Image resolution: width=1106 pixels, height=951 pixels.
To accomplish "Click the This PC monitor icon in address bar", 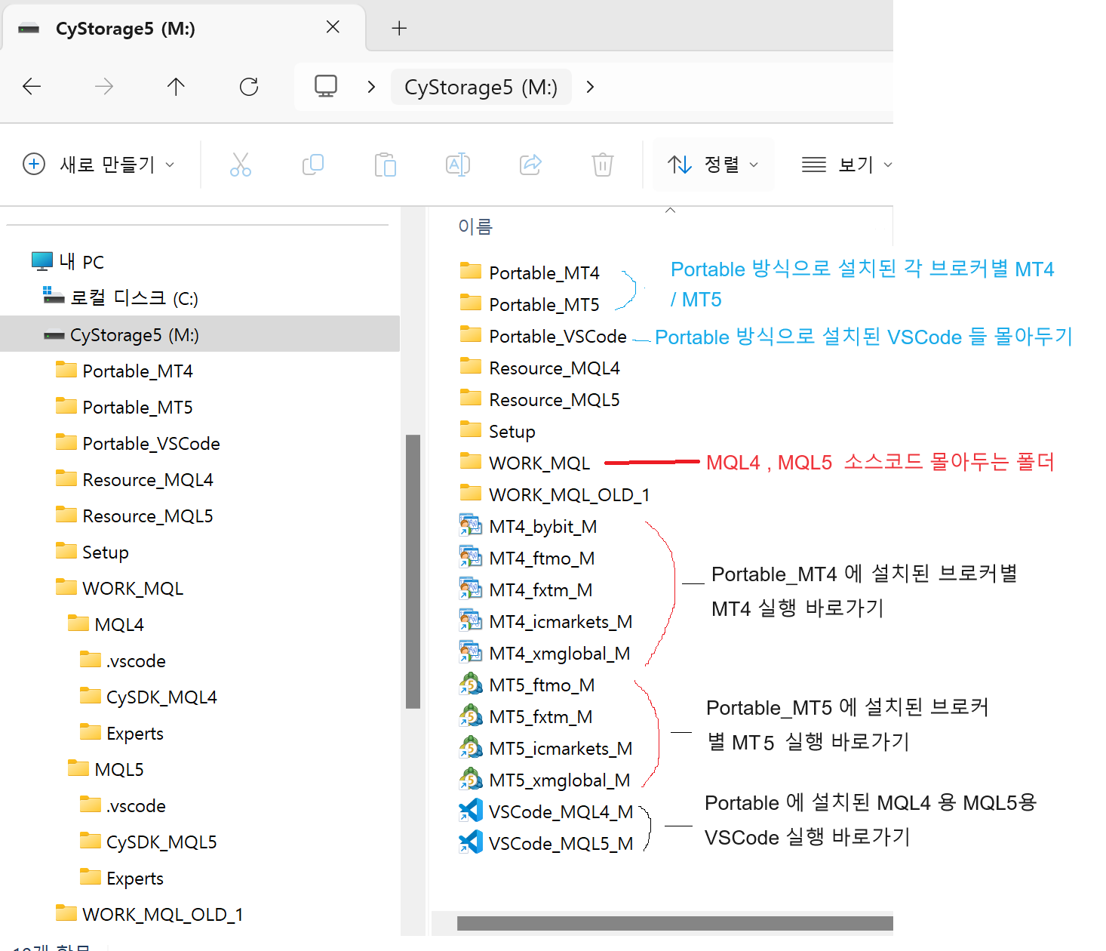I will [326, 86].
